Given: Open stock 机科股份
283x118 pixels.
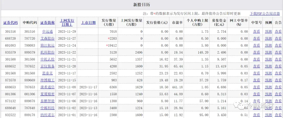Looking at the screenshot, I should point(47,52).
